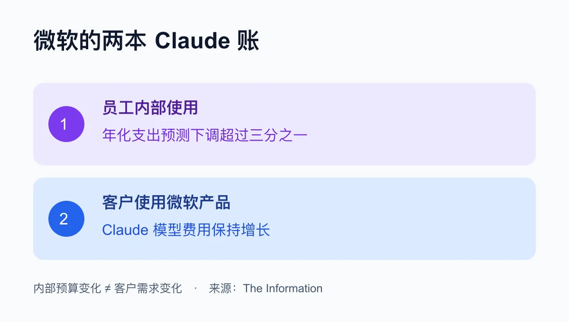Click the footer phrase 客户需求变化
Image resolution: width=569 pixels, height=322 pixels.
tap(148, 288)
